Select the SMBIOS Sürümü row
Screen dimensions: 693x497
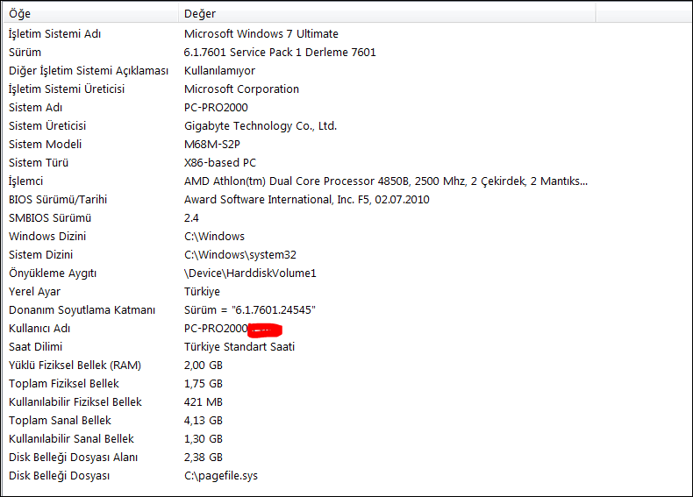(50, 217)
